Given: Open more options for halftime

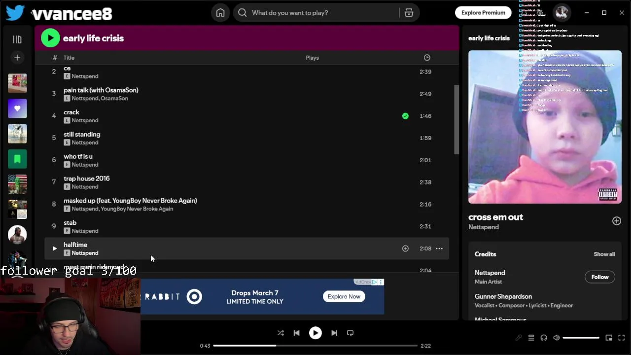Looking at the screenshot, I should pyautogui.click(x=439, y=248).
